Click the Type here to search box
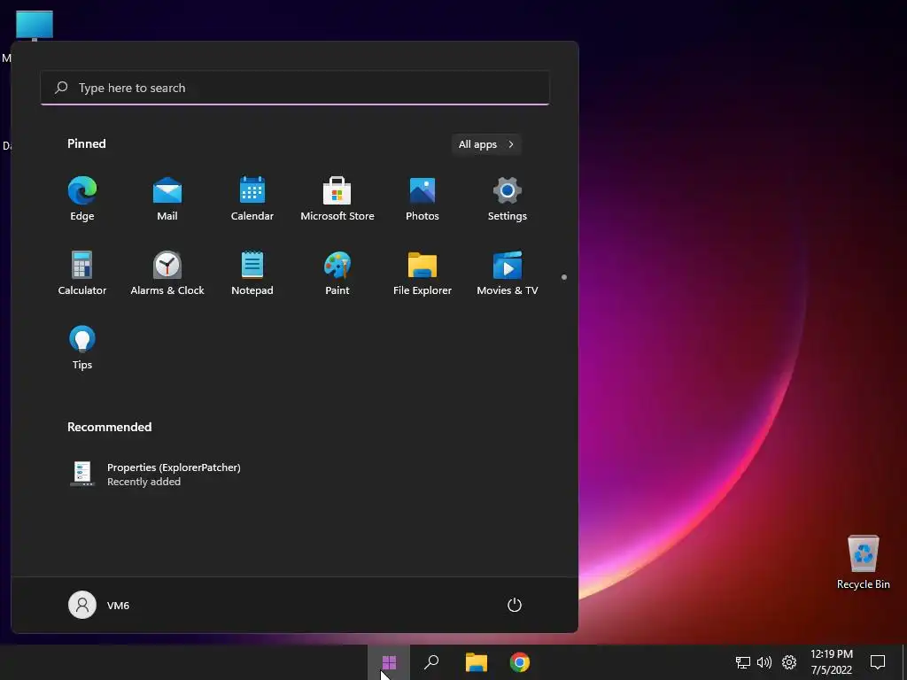This screenshot has width=907, height=680. [295, 88]
